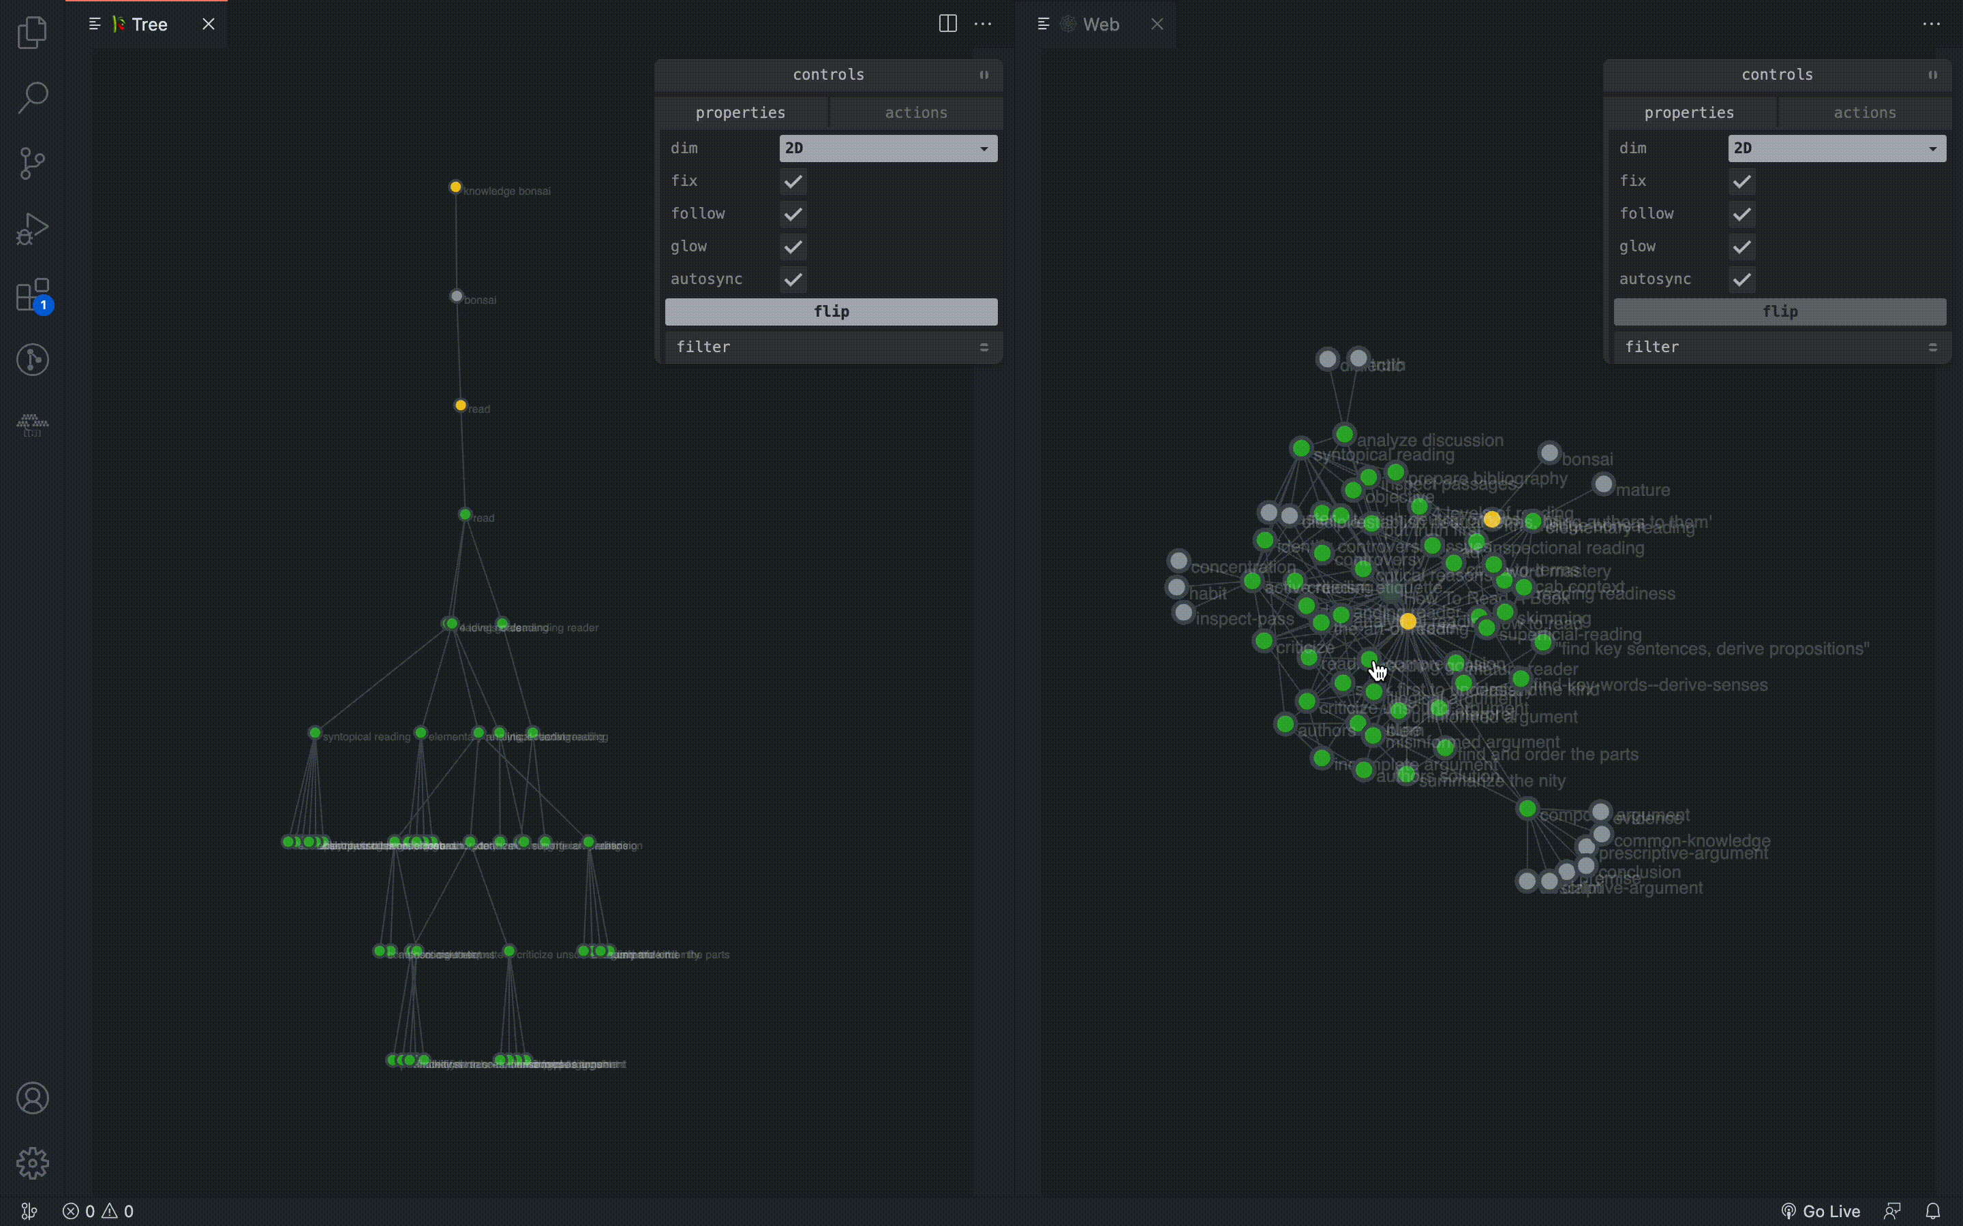Select the mature node in Web graph
This screenshot has height=1226, width=1963.
(1603, 484)
